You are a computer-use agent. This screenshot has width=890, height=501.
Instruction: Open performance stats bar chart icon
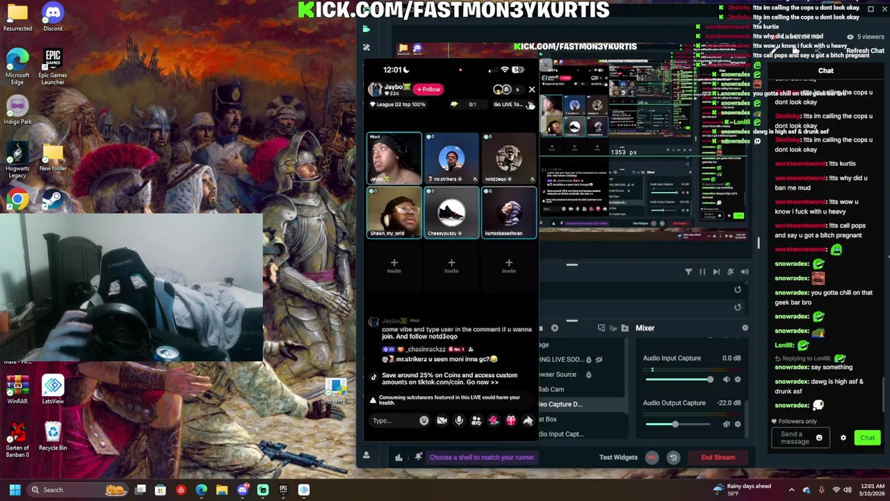398,457
